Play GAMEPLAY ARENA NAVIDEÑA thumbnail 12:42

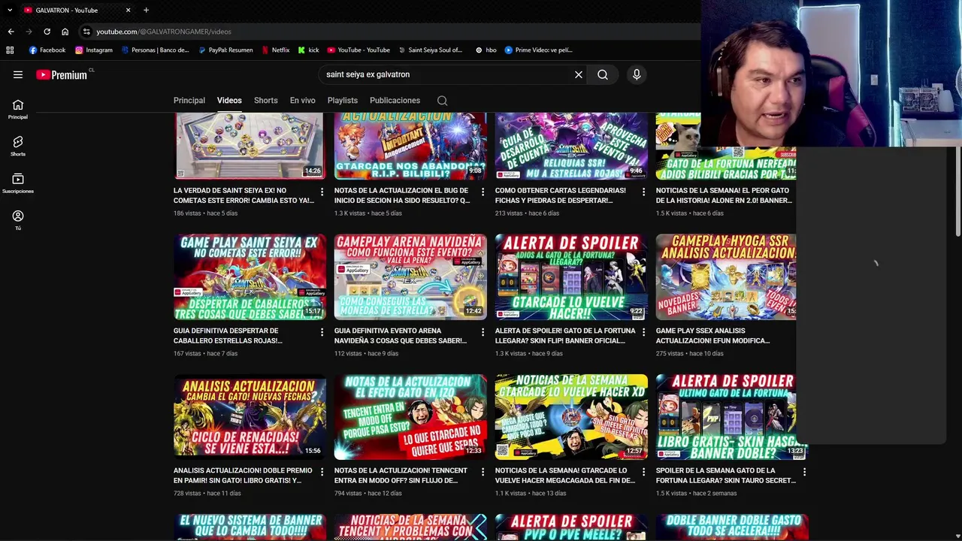coord(410,277)
